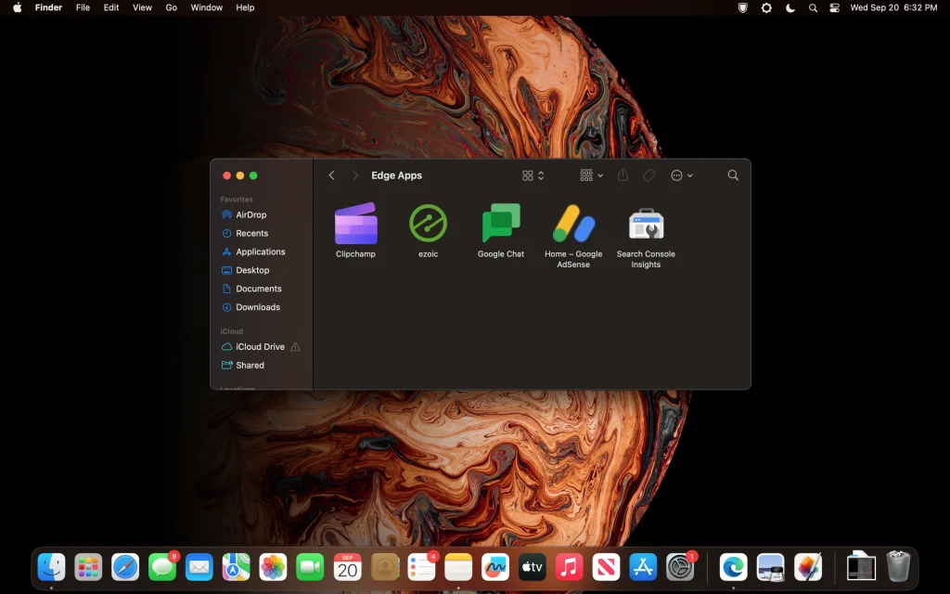Viewport: 950px width, 594px height.
Task: Open the View menu
Action: (142, 7)
